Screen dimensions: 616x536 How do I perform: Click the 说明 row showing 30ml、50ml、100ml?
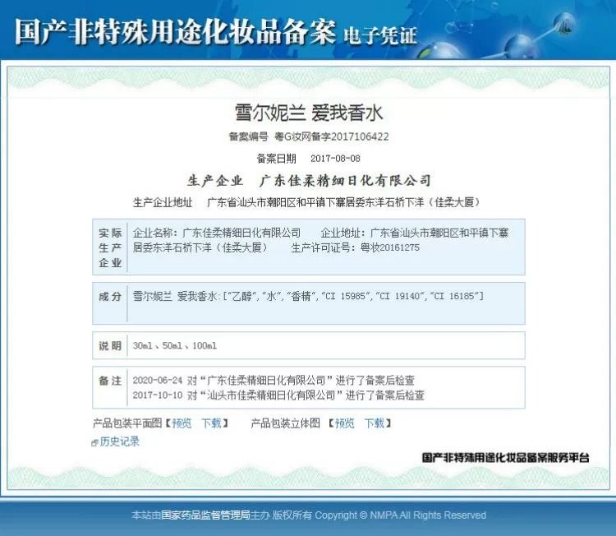pos(174,346)
